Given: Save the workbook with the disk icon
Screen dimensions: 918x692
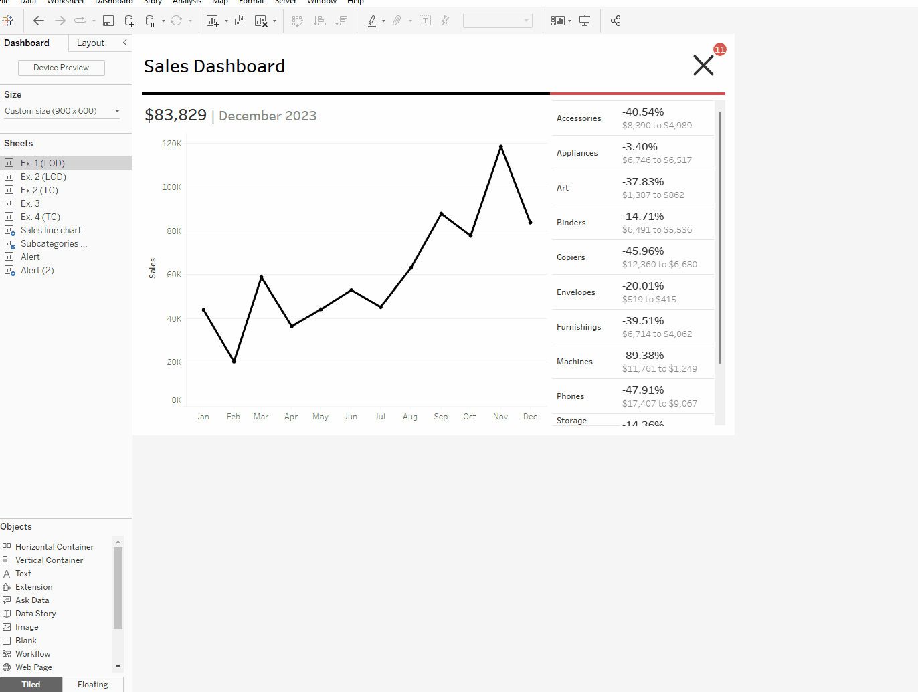Looking at the screenshot, I should pos(108,21).
